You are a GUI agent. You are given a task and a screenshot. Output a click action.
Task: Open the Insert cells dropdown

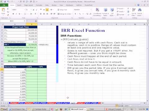click(x=121, y=9)
